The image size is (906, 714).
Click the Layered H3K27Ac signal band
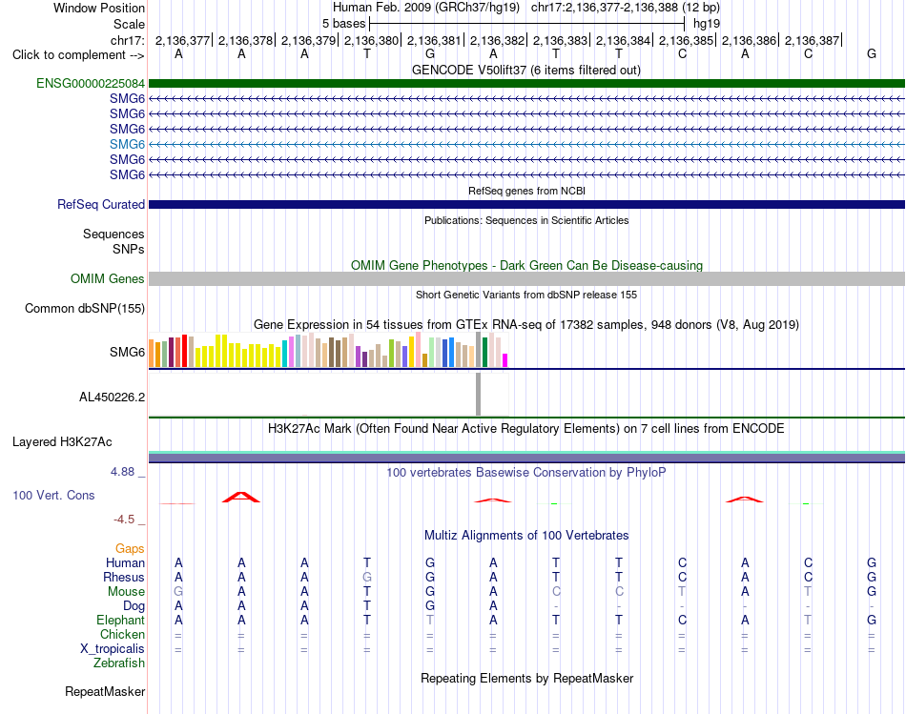coord(526,457)
